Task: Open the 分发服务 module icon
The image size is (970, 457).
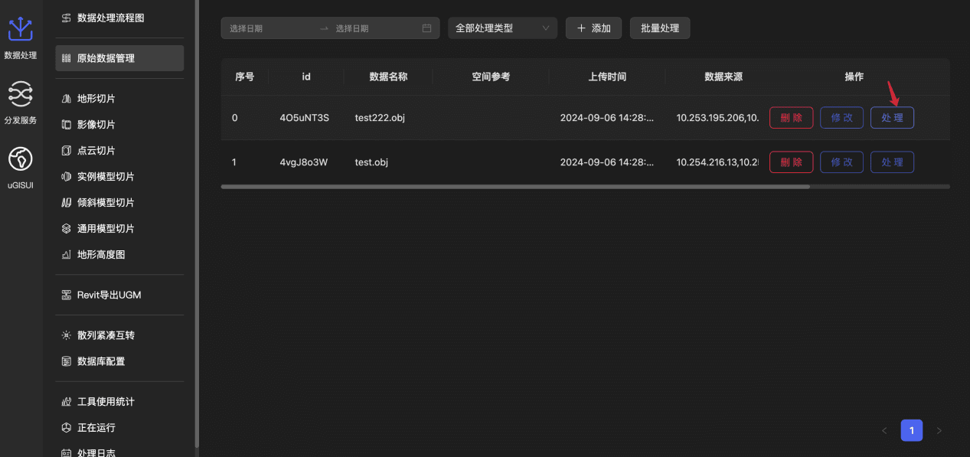Action: (x=20, y=95)
